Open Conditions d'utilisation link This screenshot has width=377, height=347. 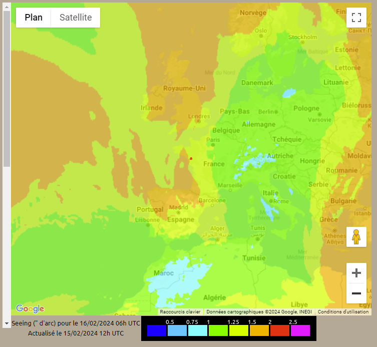343,312
